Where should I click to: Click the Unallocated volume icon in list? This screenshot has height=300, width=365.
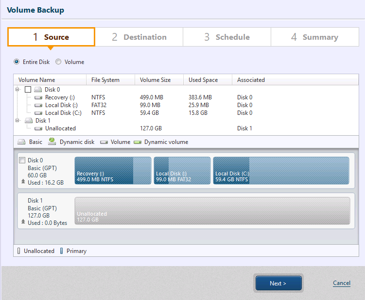click(38, 128)
